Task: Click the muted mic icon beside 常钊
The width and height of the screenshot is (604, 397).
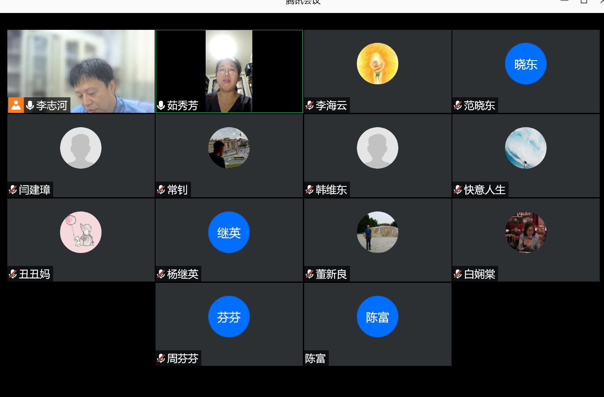Action: (x=161, y=189)
